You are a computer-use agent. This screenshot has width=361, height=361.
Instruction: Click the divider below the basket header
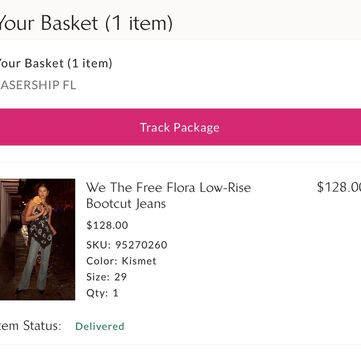click(x=180, y=39)
